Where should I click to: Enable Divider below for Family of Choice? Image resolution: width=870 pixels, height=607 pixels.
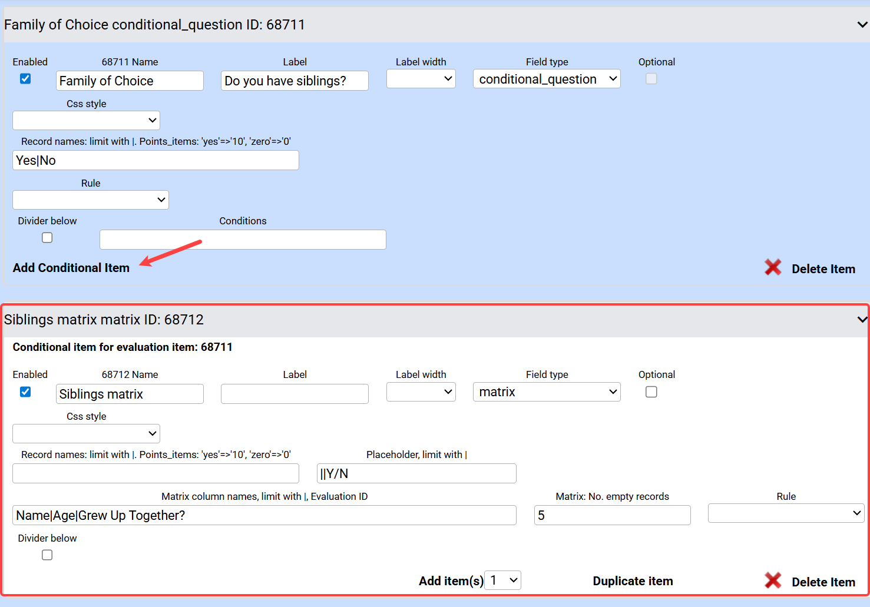(47, 238)
